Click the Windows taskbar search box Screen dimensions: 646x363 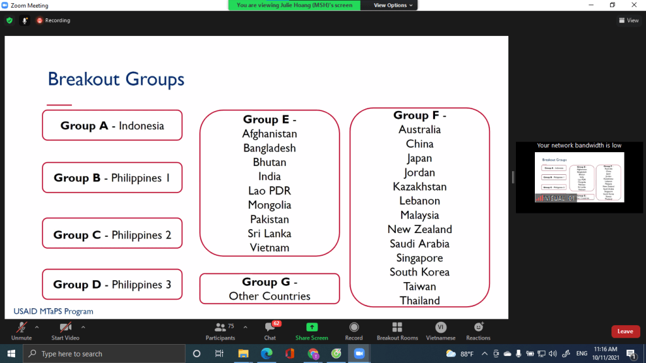pos(104,354)
